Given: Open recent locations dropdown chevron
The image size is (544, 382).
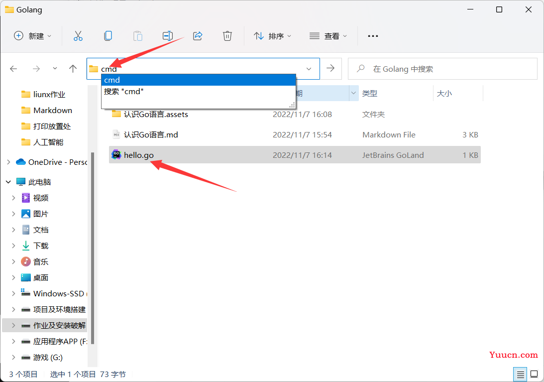Looking at the screenshot, I should tap(55, 68).
